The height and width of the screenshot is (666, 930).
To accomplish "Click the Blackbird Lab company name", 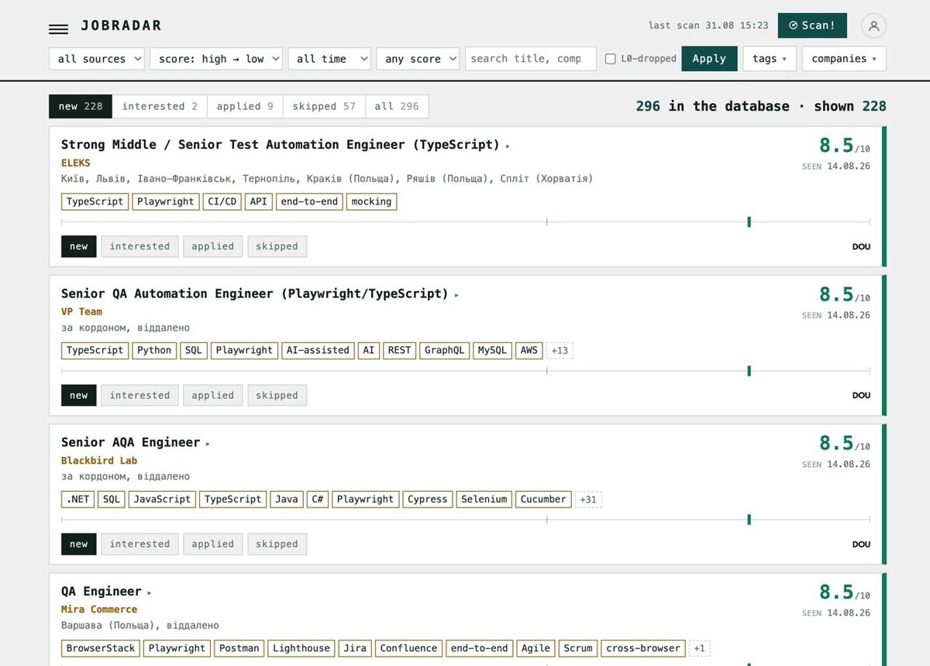I will click(99, 461).
